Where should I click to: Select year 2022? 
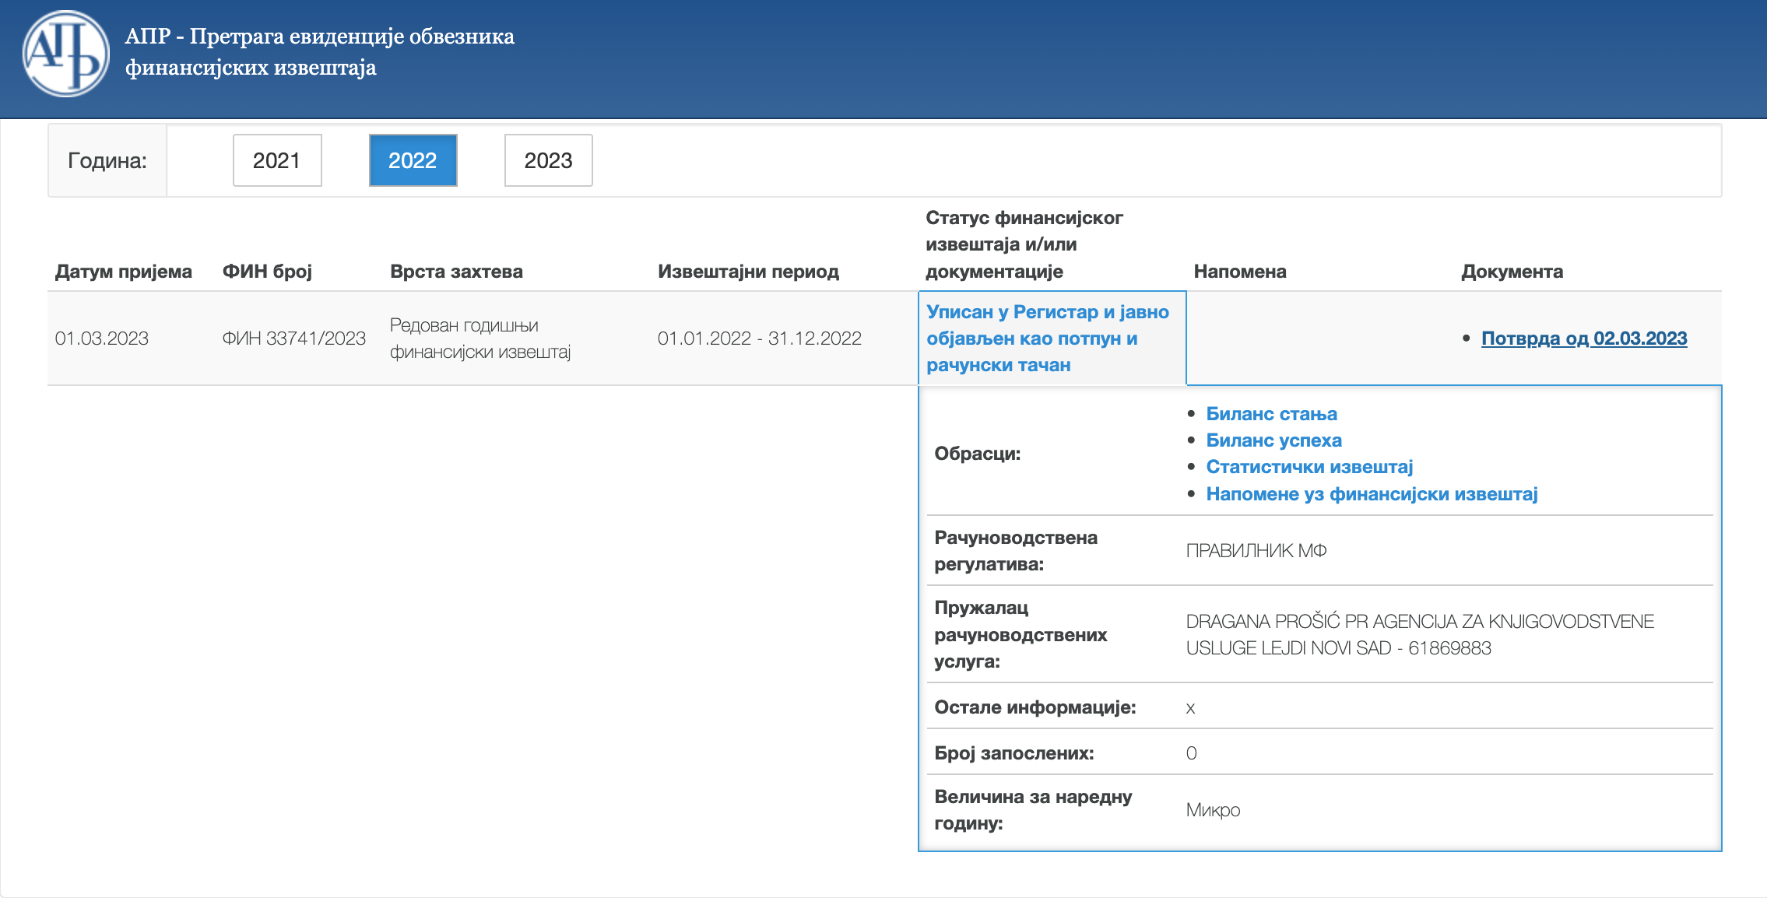413,160
